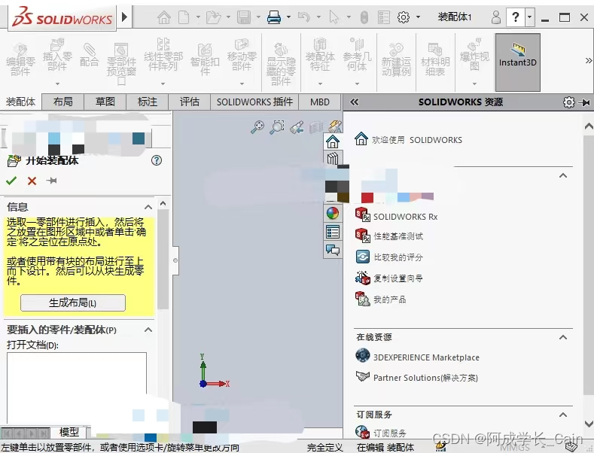Screen dimensions: 594x453
Task: Open Appearances color ball pane icon
Action: pyautogui.click(x=333, y=213)
